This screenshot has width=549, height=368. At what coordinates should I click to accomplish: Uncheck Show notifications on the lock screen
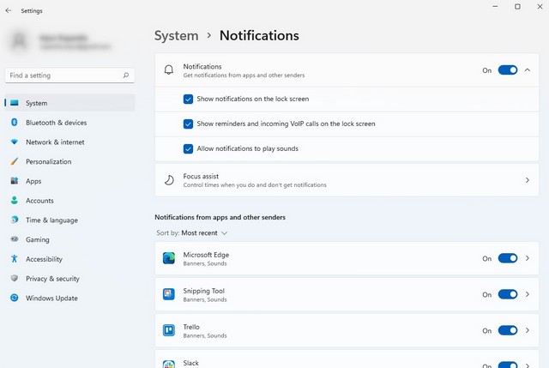tap(188, 100)
